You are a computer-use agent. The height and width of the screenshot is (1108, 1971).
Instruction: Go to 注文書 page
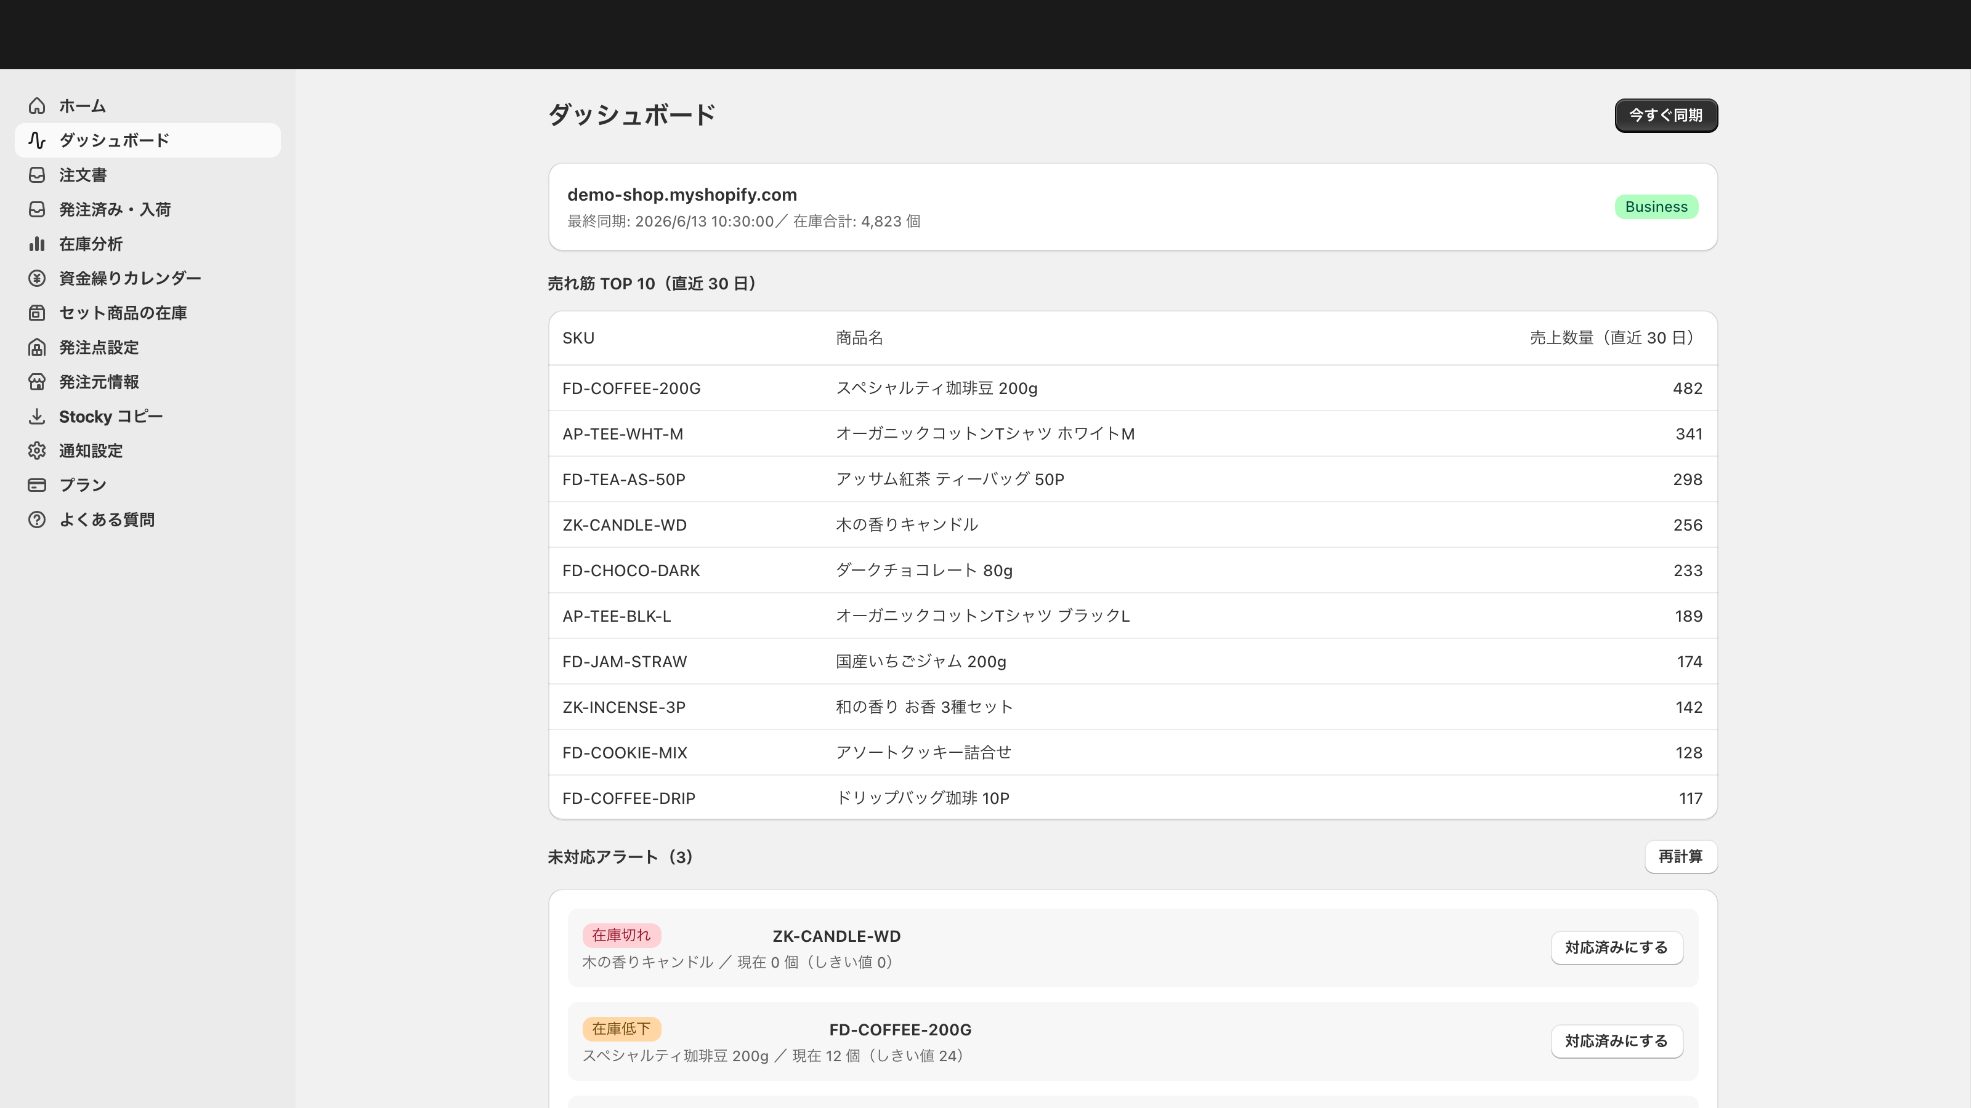tap(148, 175)
